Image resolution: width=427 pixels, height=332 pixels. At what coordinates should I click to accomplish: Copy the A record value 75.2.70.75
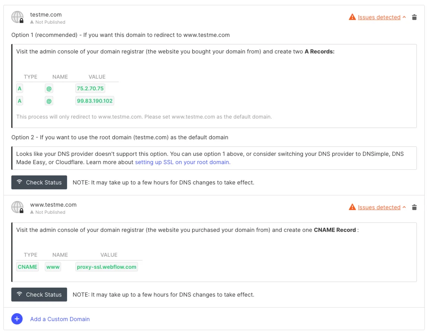(x=90, y=88)
